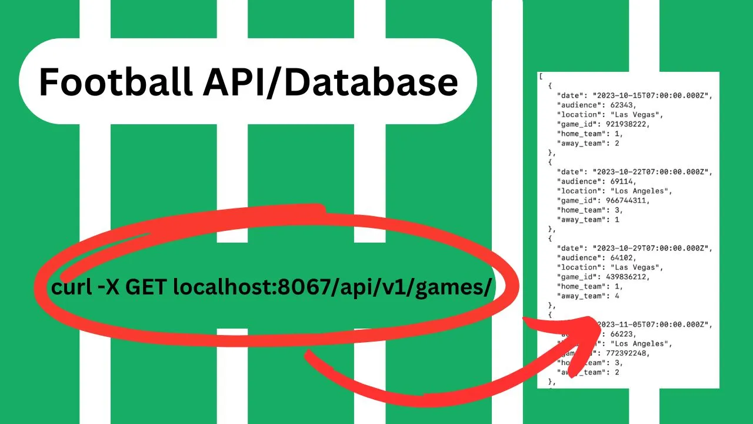Click the curl GET command text

tap(271, 288)
